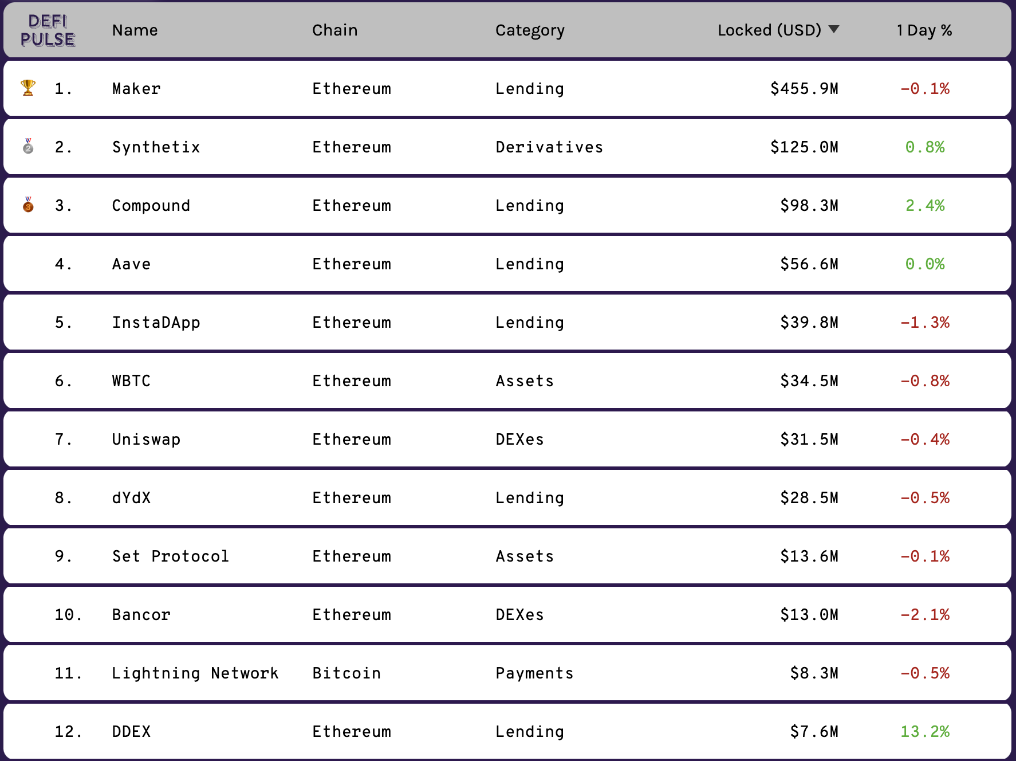
Task: Open the Uniswap DEX listing
Action: 507,439
